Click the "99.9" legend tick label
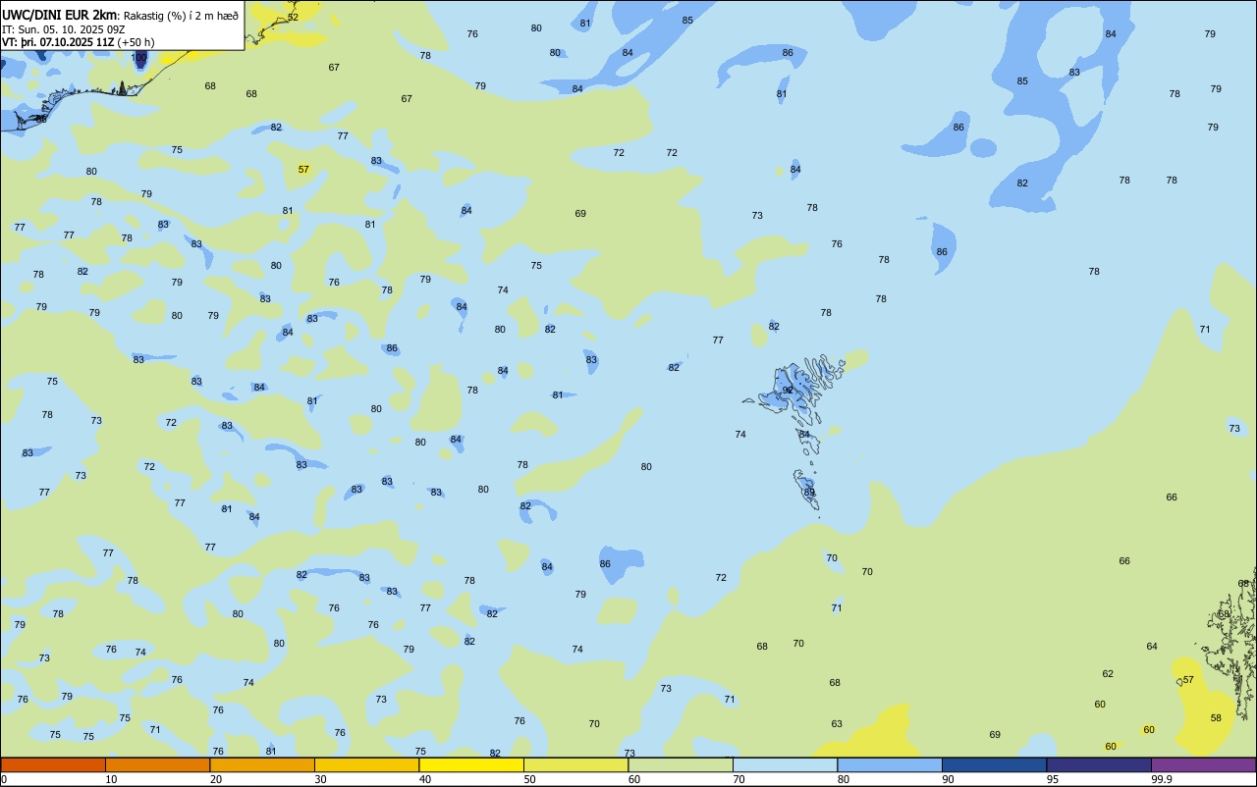 tap(1163, 779)
